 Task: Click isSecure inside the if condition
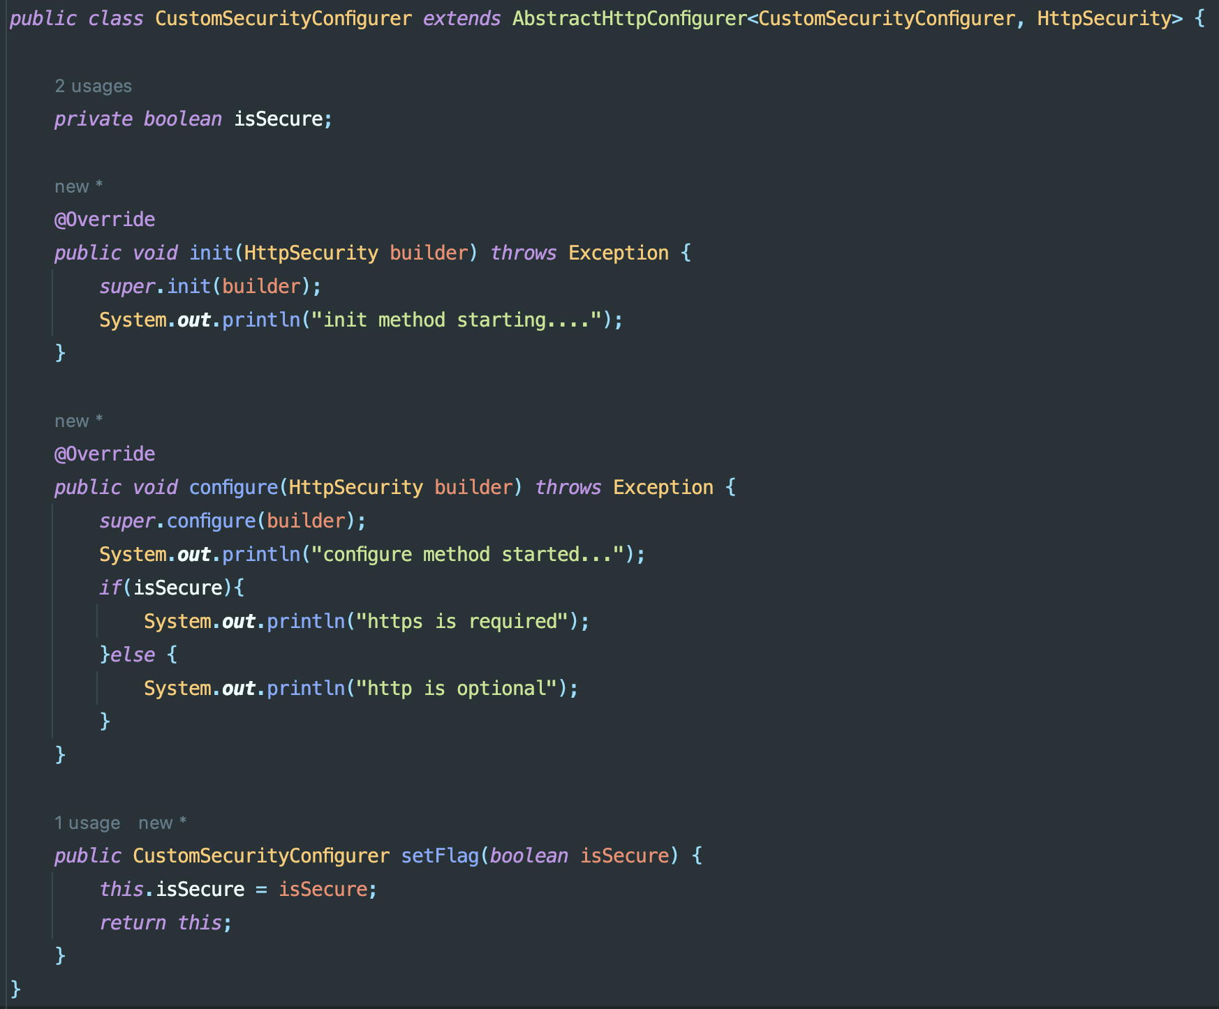click(177, 588)
